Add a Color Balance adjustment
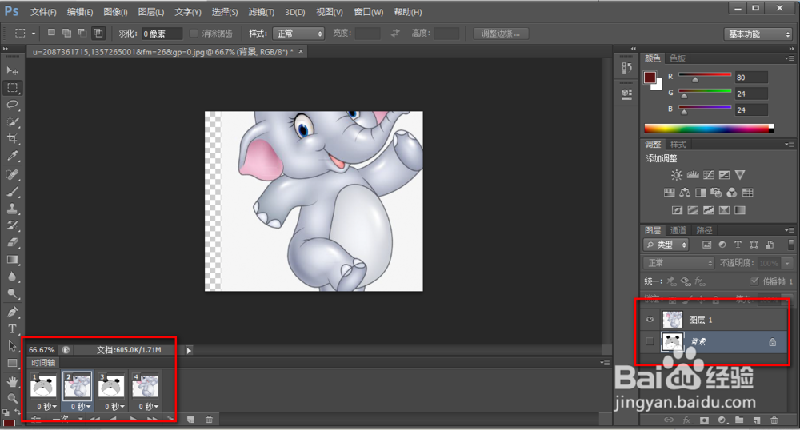This screenshot has width=800, height=430. (685, 193)
